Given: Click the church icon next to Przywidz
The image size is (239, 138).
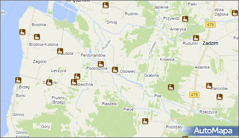Looking at the screenshot, I should click(185, 19).
